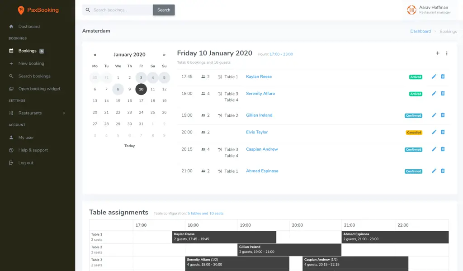Viewport: 463px width, 271px height.
Task: Navigate to Dashboard via the breadcrumb
Action: point(420,31)
